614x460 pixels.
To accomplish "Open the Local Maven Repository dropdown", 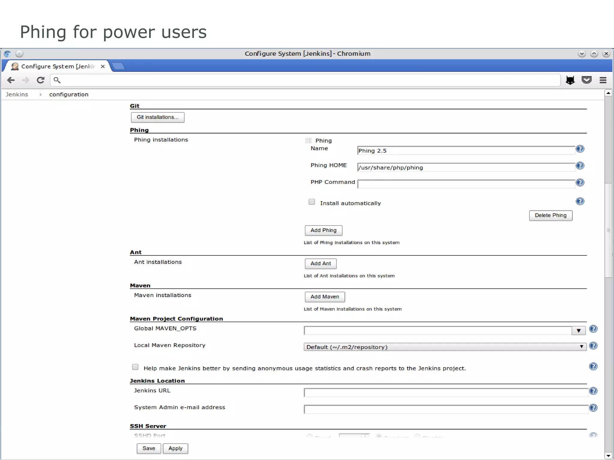I will click(x=445, y=347).
